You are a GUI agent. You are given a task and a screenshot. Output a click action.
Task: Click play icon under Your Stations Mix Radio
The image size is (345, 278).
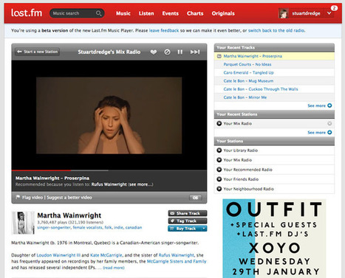219,160
